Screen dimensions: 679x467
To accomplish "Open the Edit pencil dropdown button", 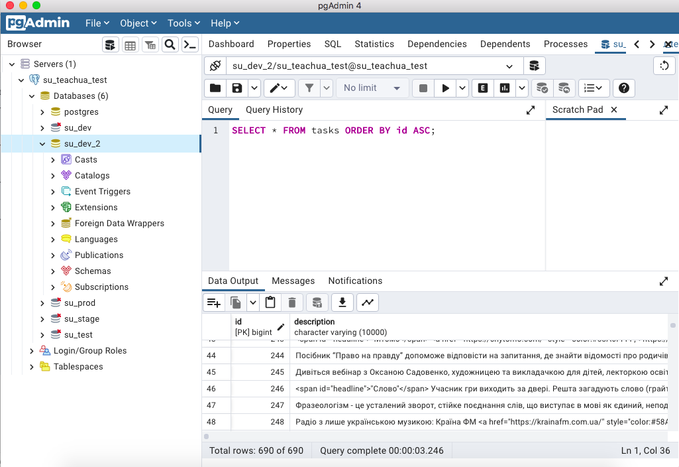I will [280, 88].
